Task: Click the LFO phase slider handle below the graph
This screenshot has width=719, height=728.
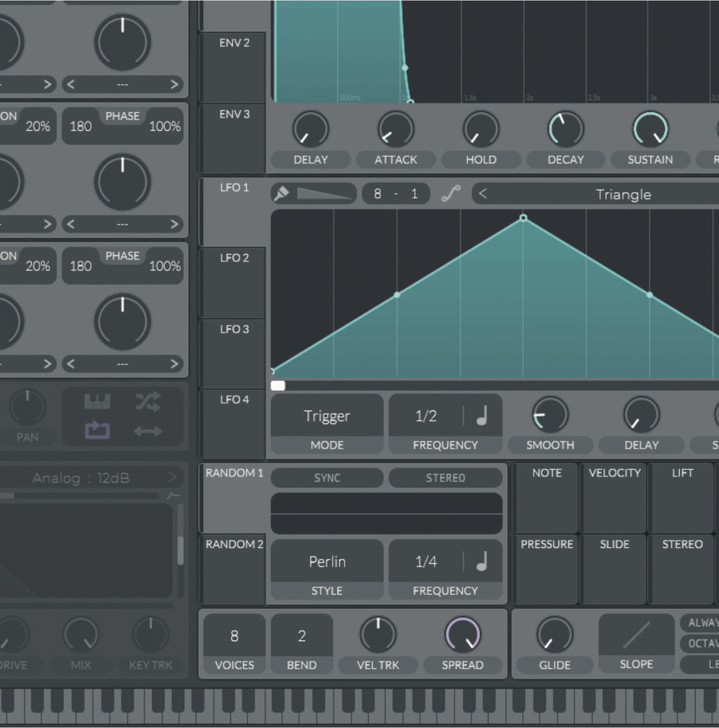Action: (277, 385)
